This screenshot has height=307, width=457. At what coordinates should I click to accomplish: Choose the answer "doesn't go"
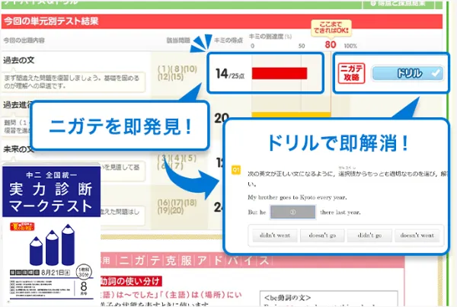[x=323, y=235]
